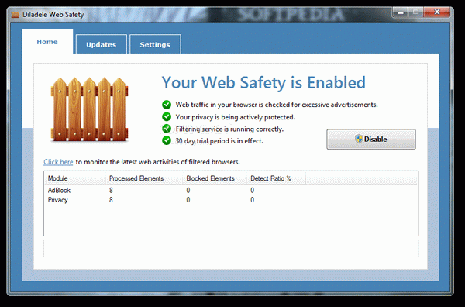Viewport: 465px width, 307px height.
Task: Click '30 day trial period is in effect' text
Action: 219,141
